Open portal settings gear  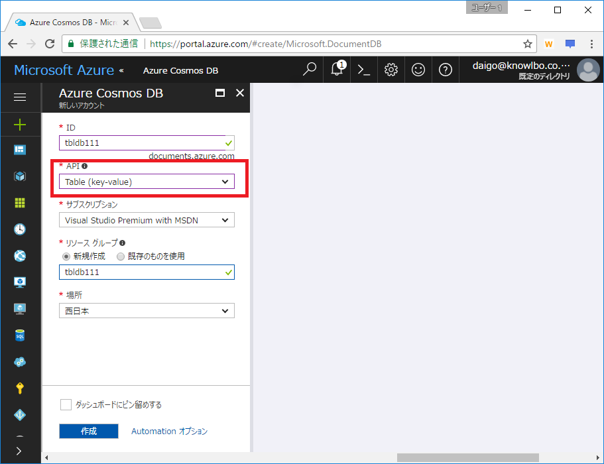click(x=391, y=70)
